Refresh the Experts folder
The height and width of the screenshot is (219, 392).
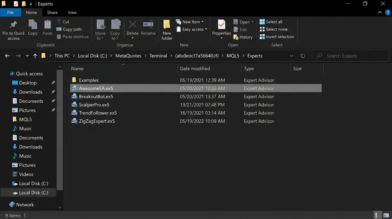[303, 56]
